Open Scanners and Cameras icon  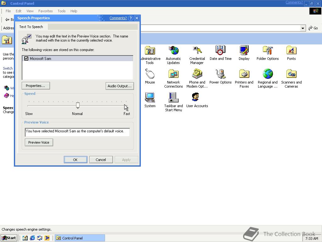(x=291, y=74)
